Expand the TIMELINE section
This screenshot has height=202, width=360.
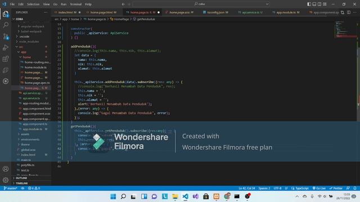click(31, 183)
